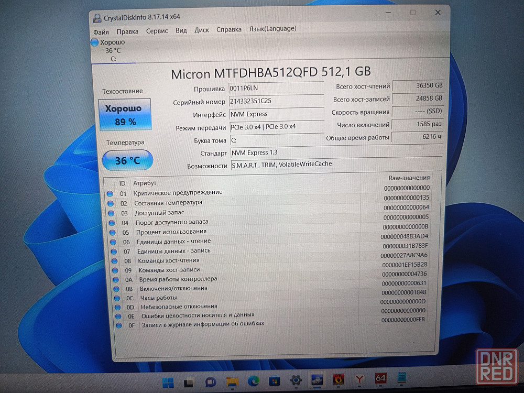Open File Explorer from taskbar
This screenshot has width=524, height=393.
pyautogui.click(x=232, y=381)
